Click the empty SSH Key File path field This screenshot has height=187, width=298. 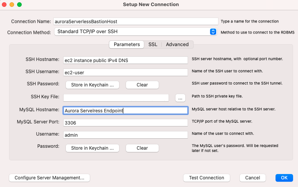[x=116, y=98]
